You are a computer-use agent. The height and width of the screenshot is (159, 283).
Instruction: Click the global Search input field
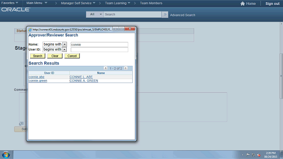[133, 15]
